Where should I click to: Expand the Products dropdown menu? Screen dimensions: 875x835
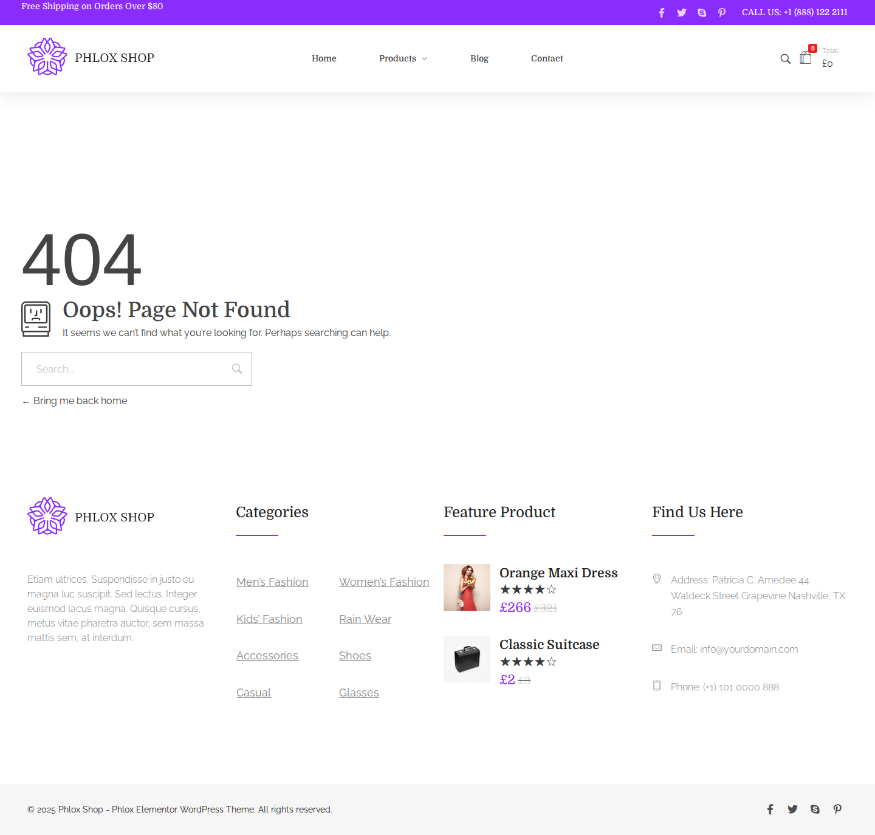pyautogui.click(x=403, y=58)
